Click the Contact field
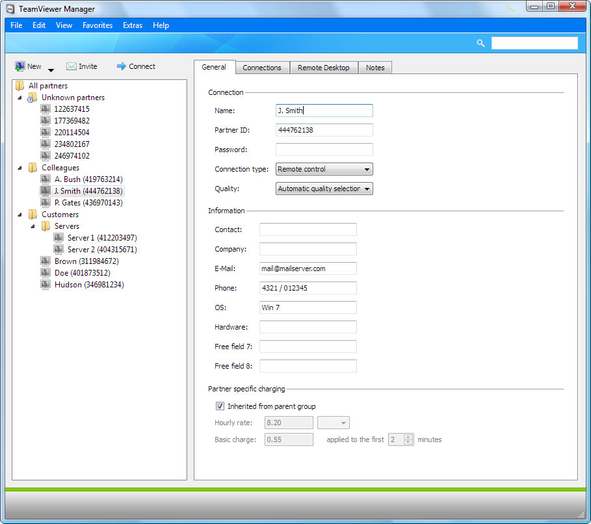Image resolution: width=591 pixels, height=524 pixels. (308, 229)
